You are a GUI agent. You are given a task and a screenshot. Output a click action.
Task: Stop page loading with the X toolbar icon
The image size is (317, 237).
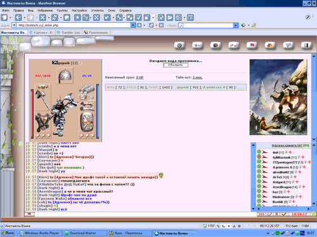(42, 18)
